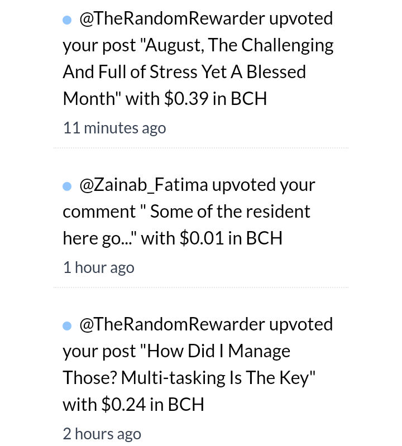Click "Those? Multi-tasking Is The Key" line
This screenshot has width=402, height=446.
(x=189, y=378)
